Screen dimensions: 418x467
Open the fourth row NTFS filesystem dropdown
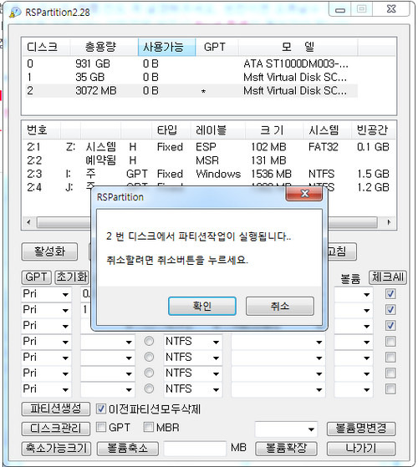(216, 342)
